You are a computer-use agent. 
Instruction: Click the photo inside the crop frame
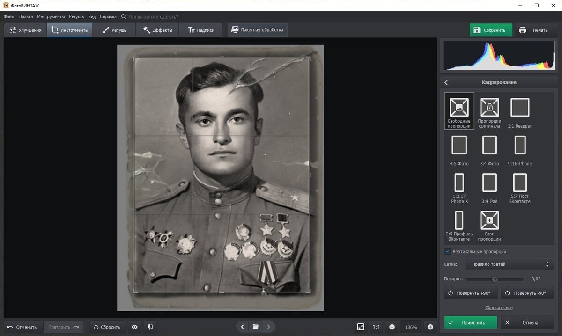[222, 175]
